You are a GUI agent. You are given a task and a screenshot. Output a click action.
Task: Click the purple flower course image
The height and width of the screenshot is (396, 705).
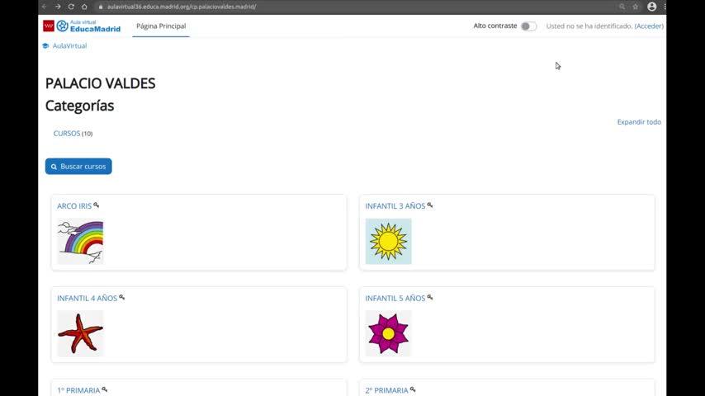coord(389,333)
